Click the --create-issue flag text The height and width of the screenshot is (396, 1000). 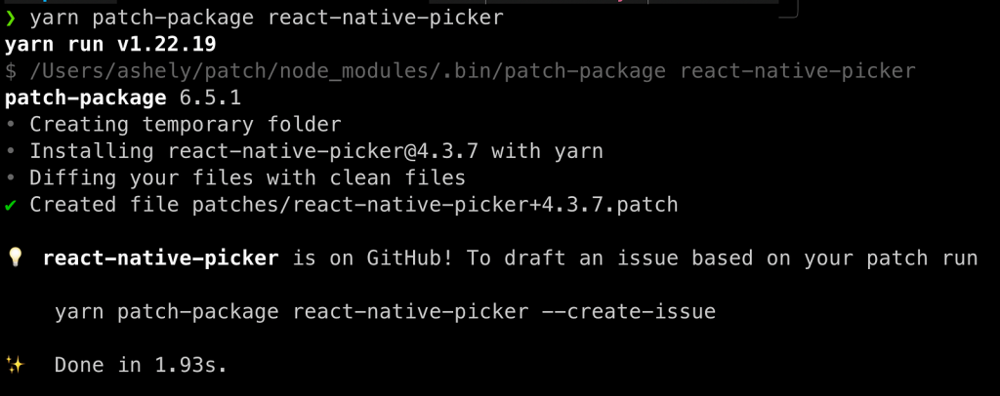point(628,312)
